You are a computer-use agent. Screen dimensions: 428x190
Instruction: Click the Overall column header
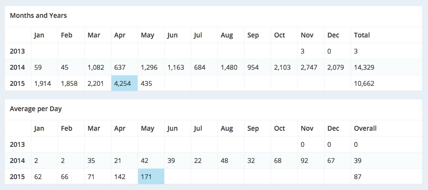[365, 129]
